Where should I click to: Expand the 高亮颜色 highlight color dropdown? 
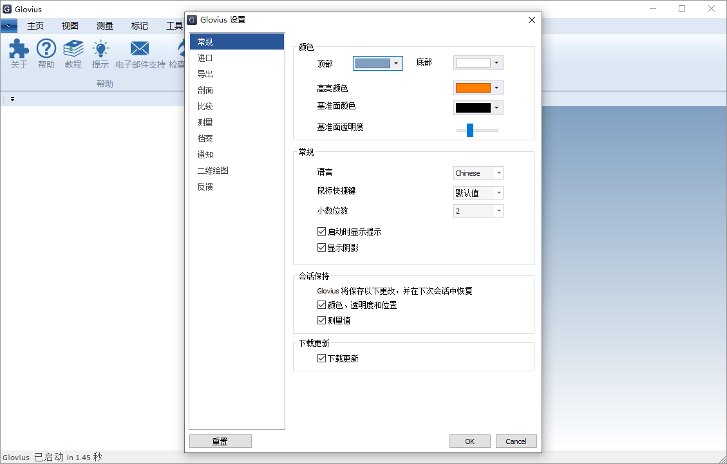pos(496,88)
